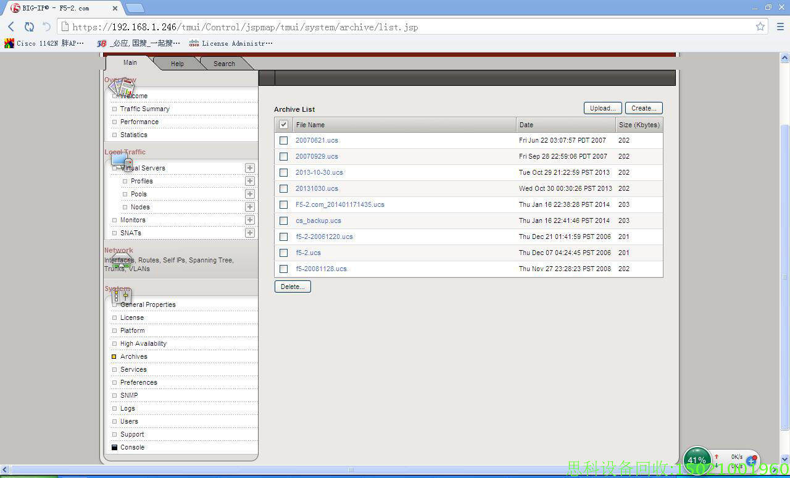Open the 20070621.ucs archive link

pyautogui.click(x=317, y=140)
